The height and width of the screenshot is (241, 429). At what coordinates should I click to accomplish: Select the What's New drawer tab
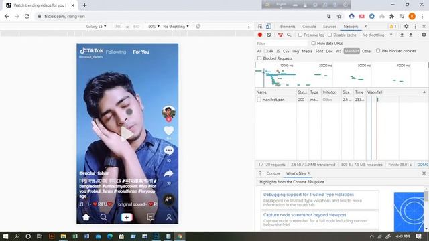click(x=296, y=173)
